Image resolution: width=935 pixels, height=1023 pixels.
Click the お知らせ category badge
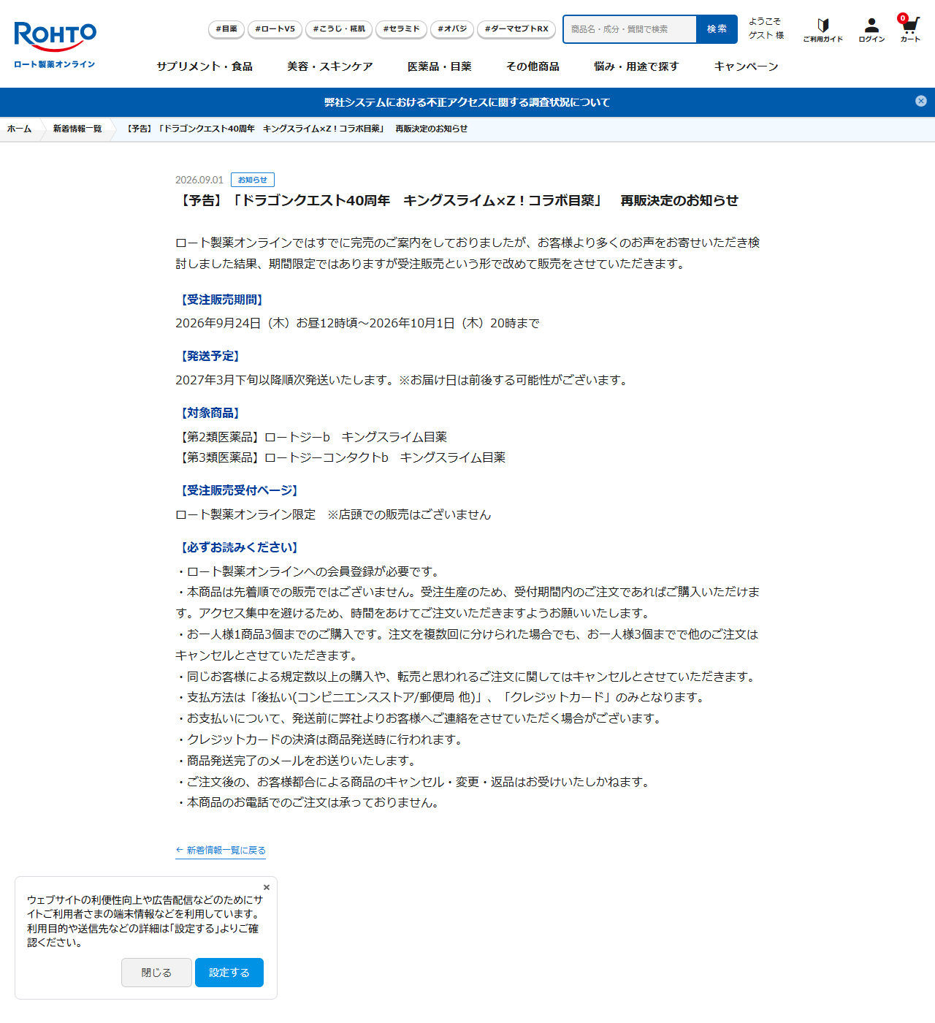tap(253, 180)
